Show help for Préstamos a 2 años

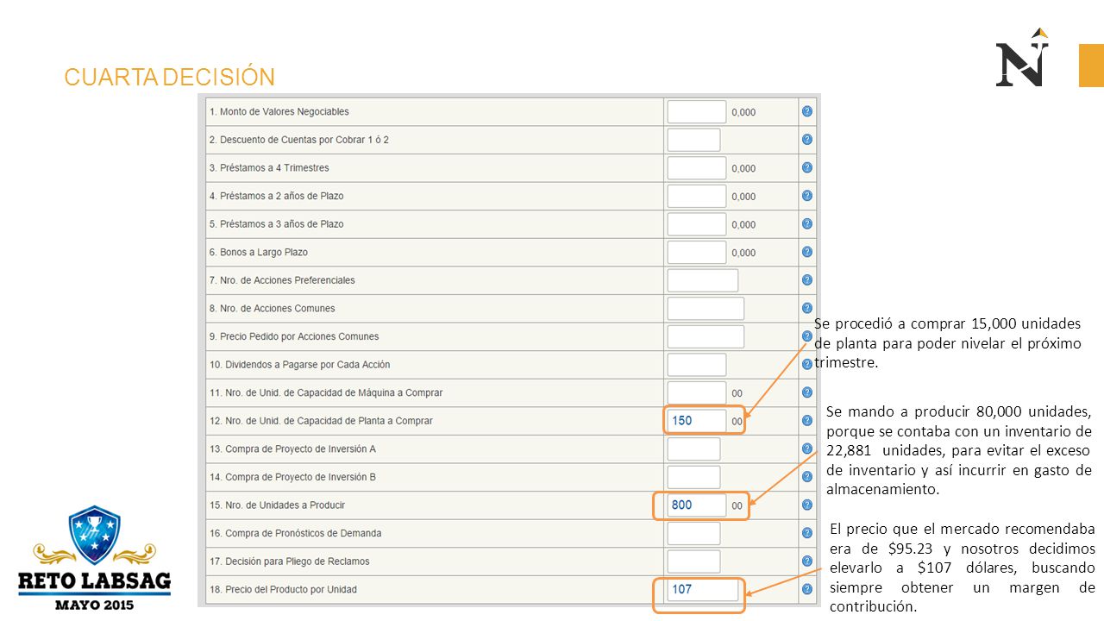point(807,196)
